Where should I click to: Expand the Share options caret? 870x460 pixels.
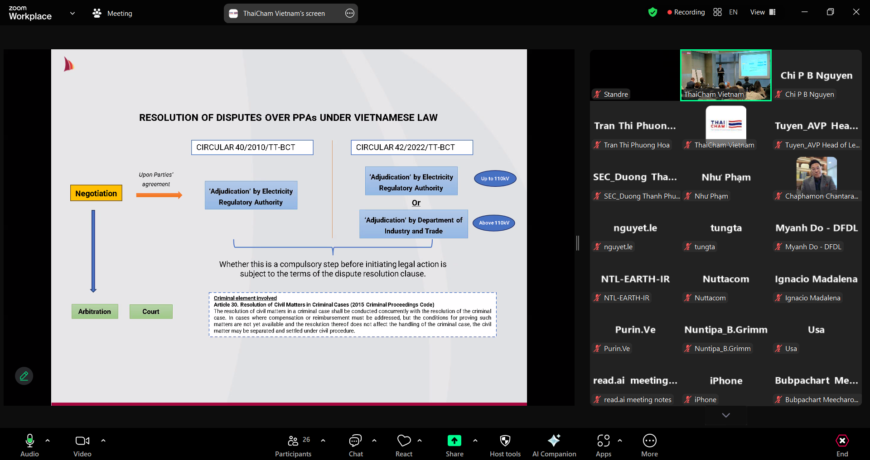[475, 440]
